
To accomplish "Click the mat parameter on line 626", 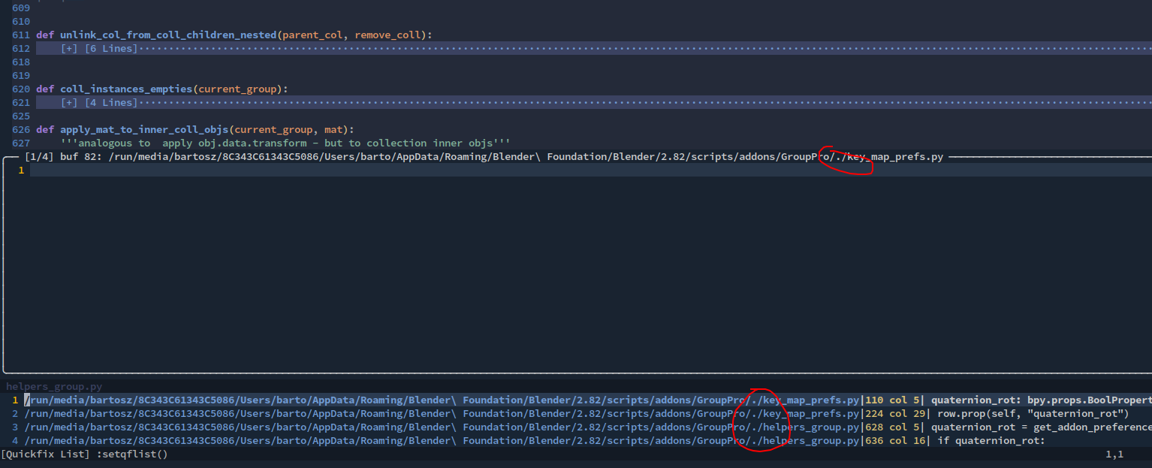I will (333, 130).
